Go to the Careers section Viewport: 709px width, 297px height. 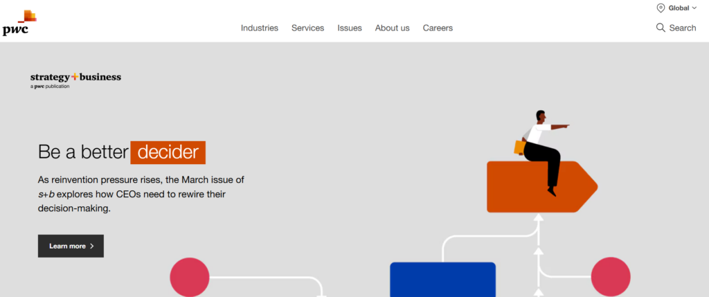coord(438,28)
